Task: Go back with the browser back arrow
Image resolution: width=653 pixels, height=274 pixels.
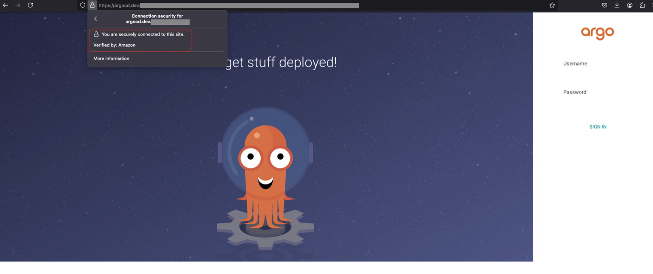Action: [6, 5]
